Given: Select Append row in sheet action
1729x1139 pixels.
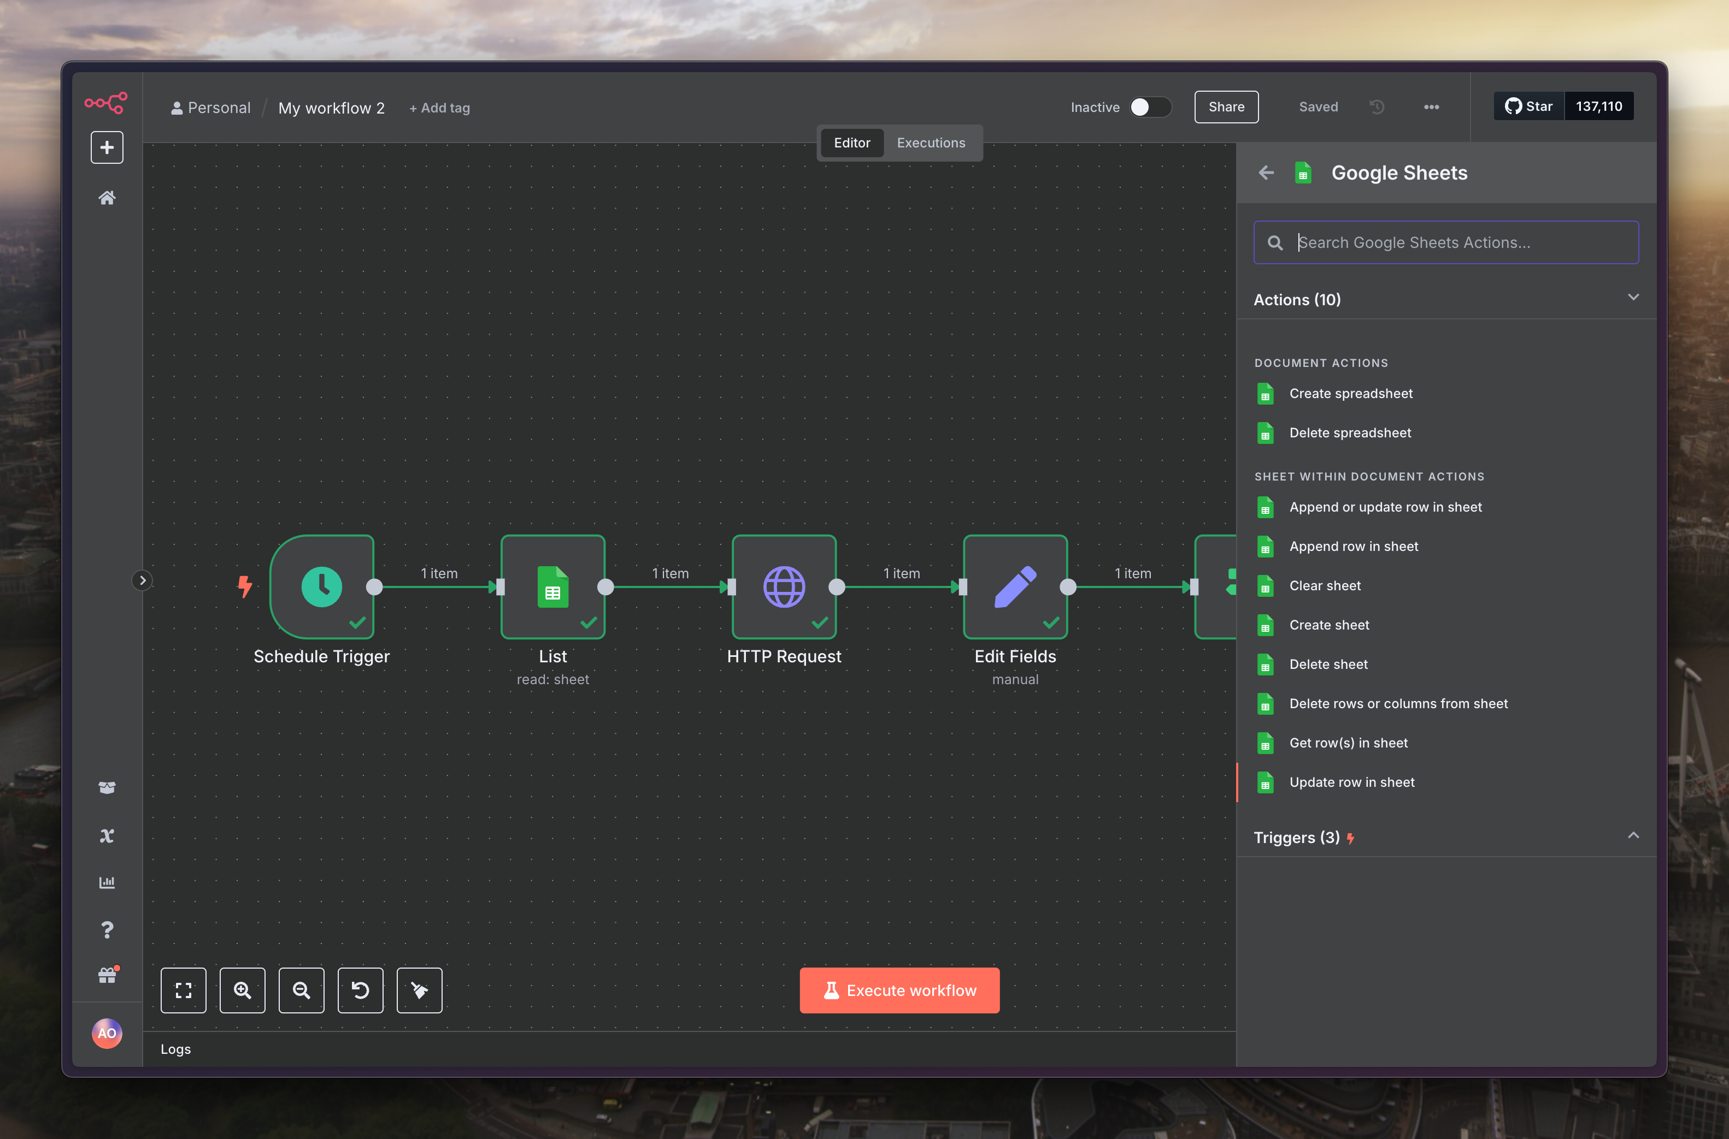Looking at the screenshot, I should pos(1353,546).
